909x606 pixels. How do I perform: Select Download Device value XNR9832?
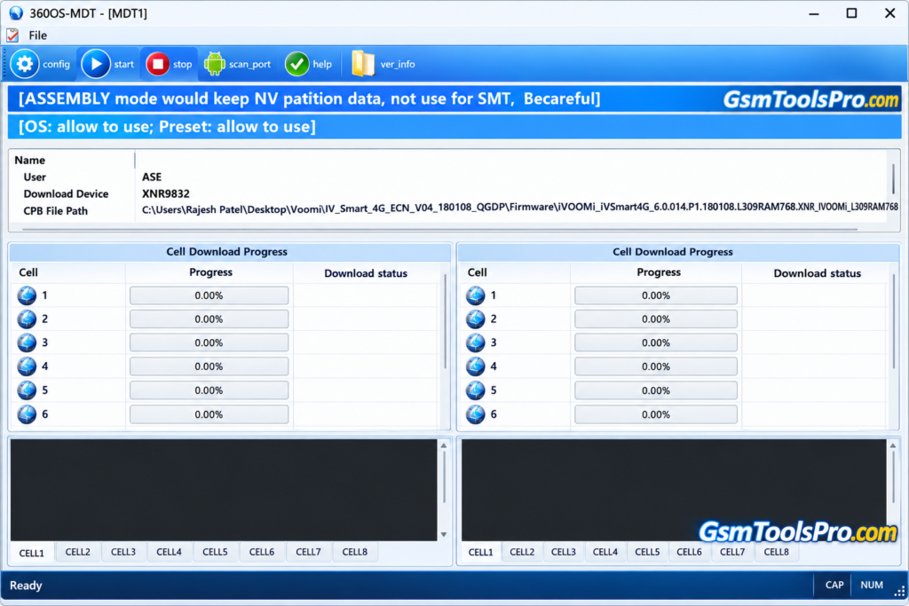(166, 193)
